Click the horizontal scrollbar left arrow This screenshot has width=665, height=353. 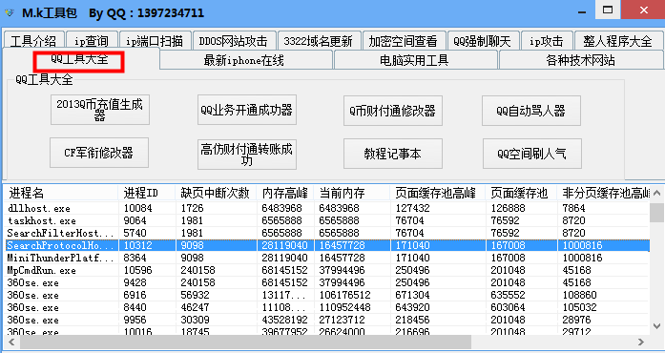click(x=11, y=342)
